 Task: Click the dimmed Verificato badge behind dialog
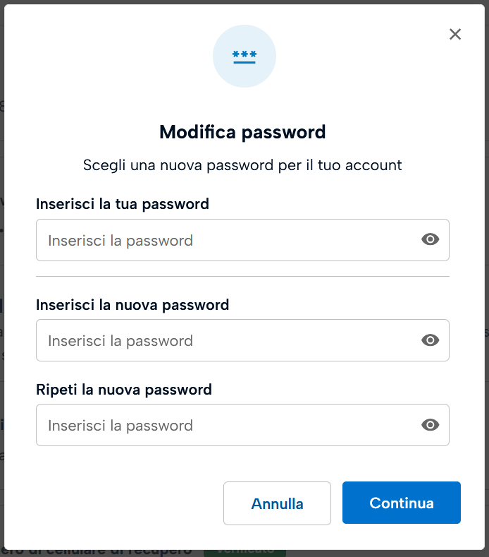[244, 551]
